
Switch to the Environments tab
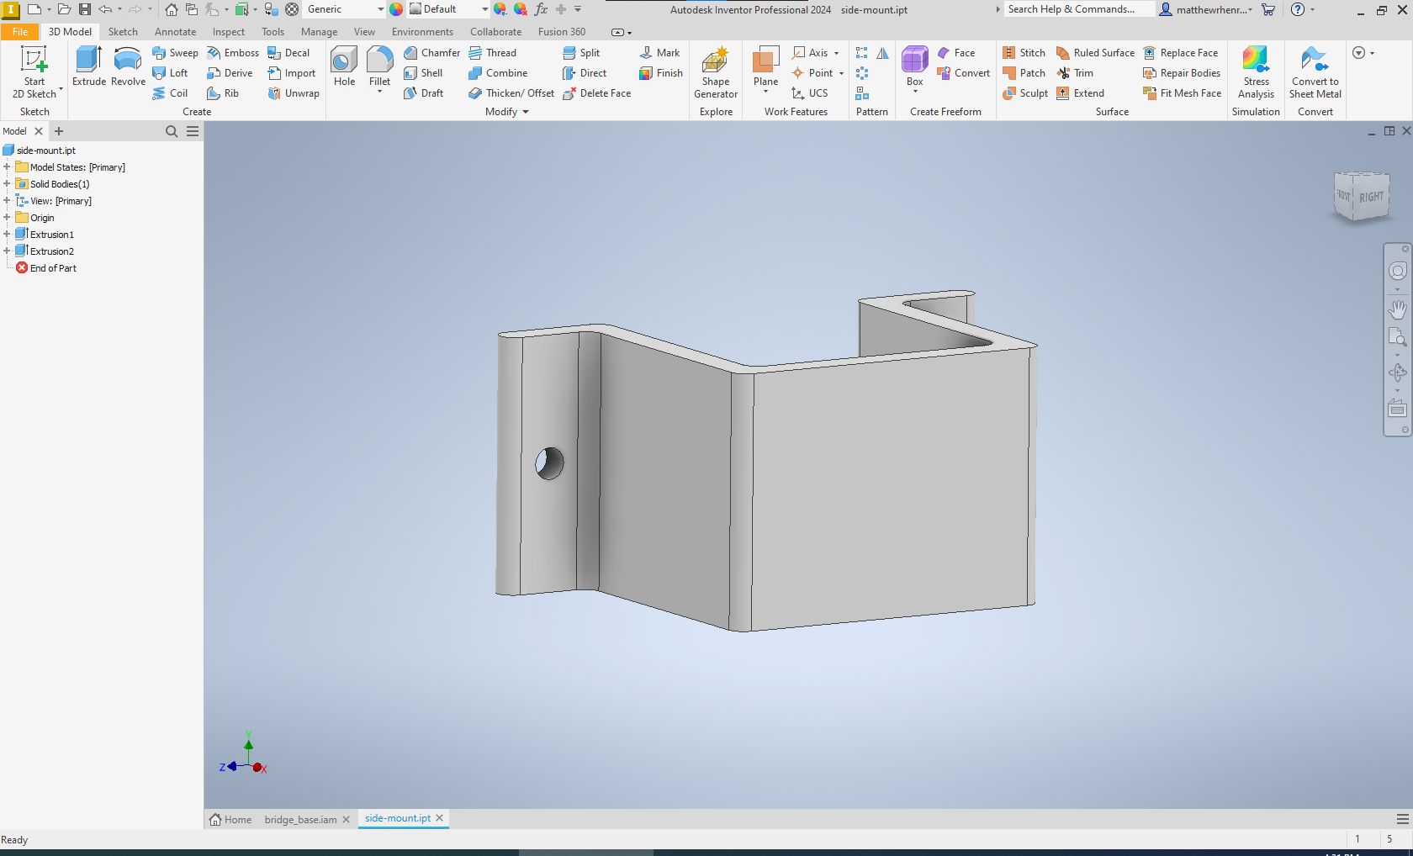pyautogui.click(x=422, y=32)
